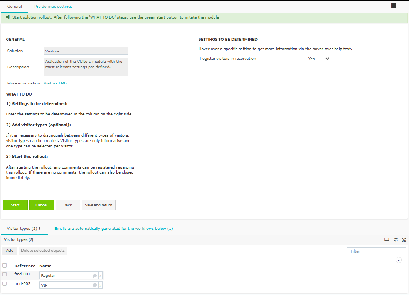409x295 pixels.
Task: Open the Visitors FMB link
Action: (55, 83)
